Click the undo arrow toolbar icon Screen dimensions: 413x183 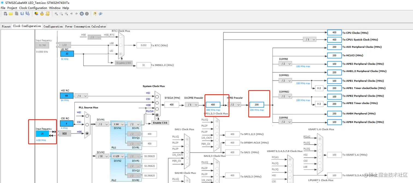click(x=72, y=14)
